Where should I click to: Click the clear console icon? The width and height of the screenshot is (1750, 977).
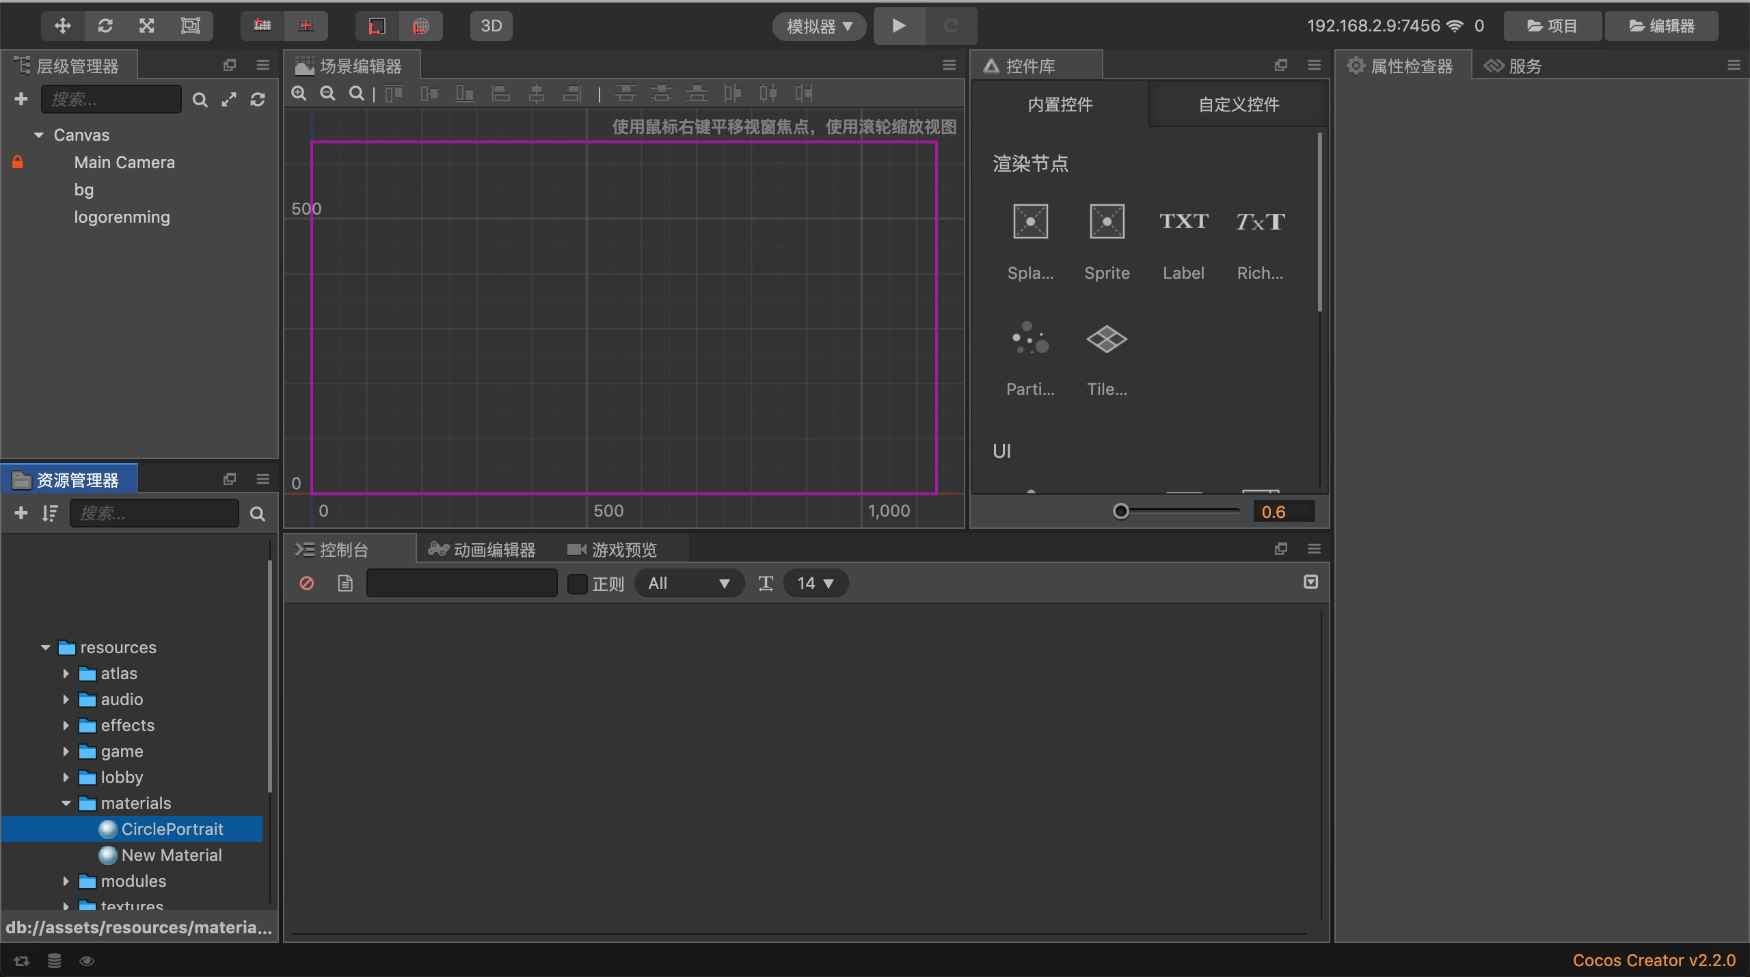tap(307, 583)
